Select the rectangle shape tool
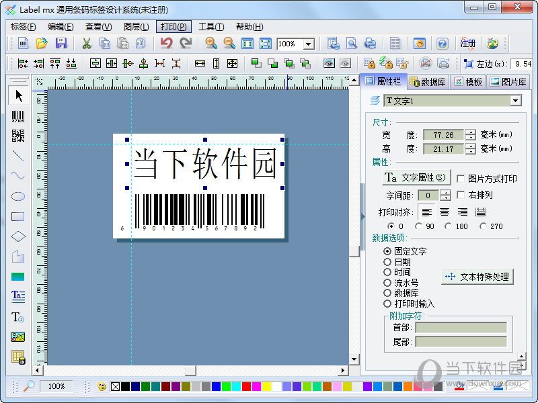Viewport: 538px width, 403px height. coord(18,216)
